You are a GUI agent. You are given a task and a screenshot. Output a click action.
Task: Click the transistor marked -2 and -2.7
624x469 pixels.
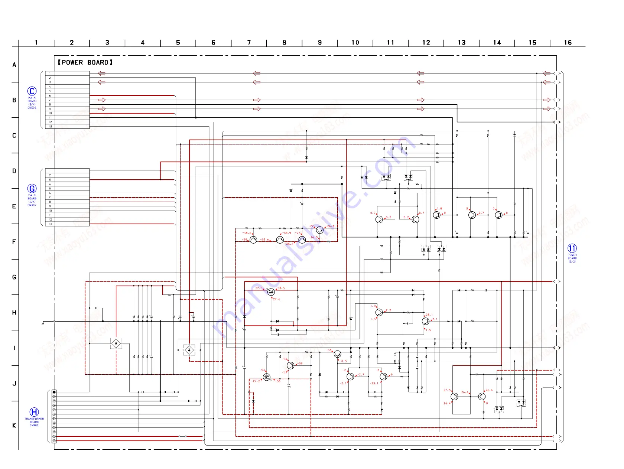350,377
